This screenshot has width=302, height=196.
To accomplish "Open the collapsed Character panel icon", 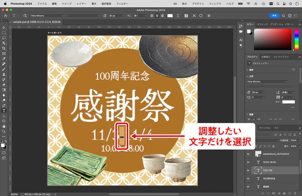I will pos(241,40).
